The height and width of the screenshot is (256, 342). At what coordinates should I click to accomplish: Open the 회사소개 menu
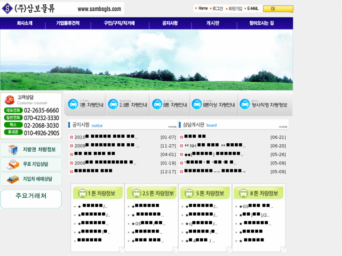[x=24, y=23]
